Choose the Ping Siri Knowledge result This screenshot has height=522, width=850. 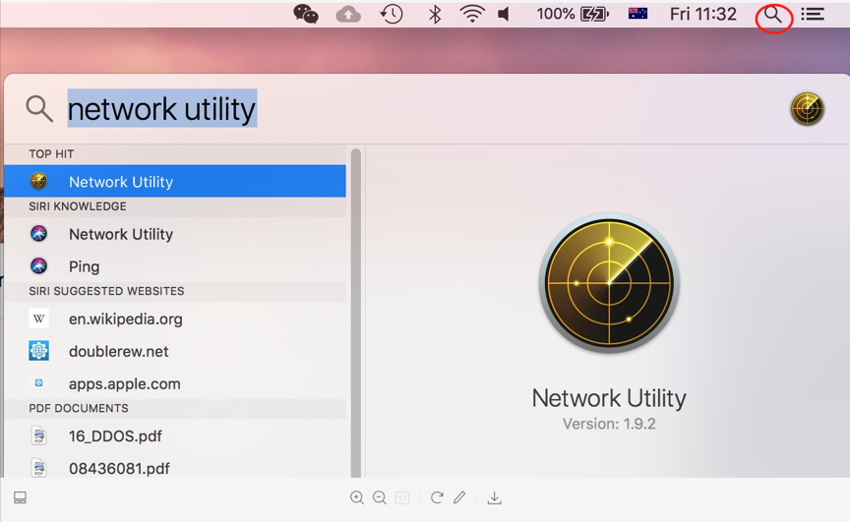tap(84, 266)
